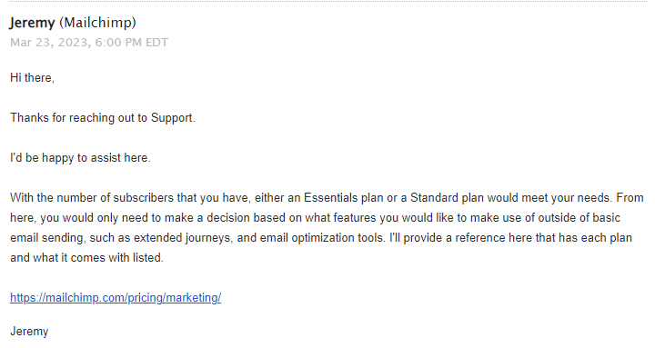The width and height of the screenshot is (655, 348).
Task: Open the mailchimp.com/pricing/marketing link
Action: point(116,297)
